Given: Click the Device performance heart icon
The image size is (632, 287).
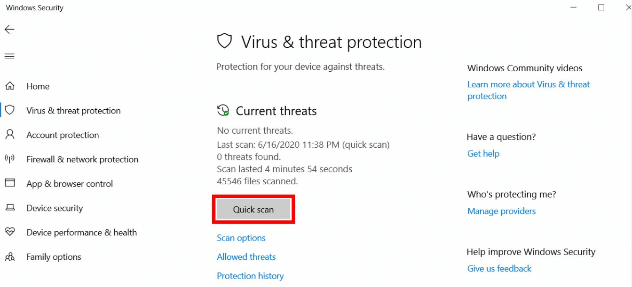Looking at the screenshot, I should coord(9,232).
